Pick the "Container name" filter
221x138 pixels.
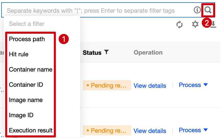pos(31,70)
